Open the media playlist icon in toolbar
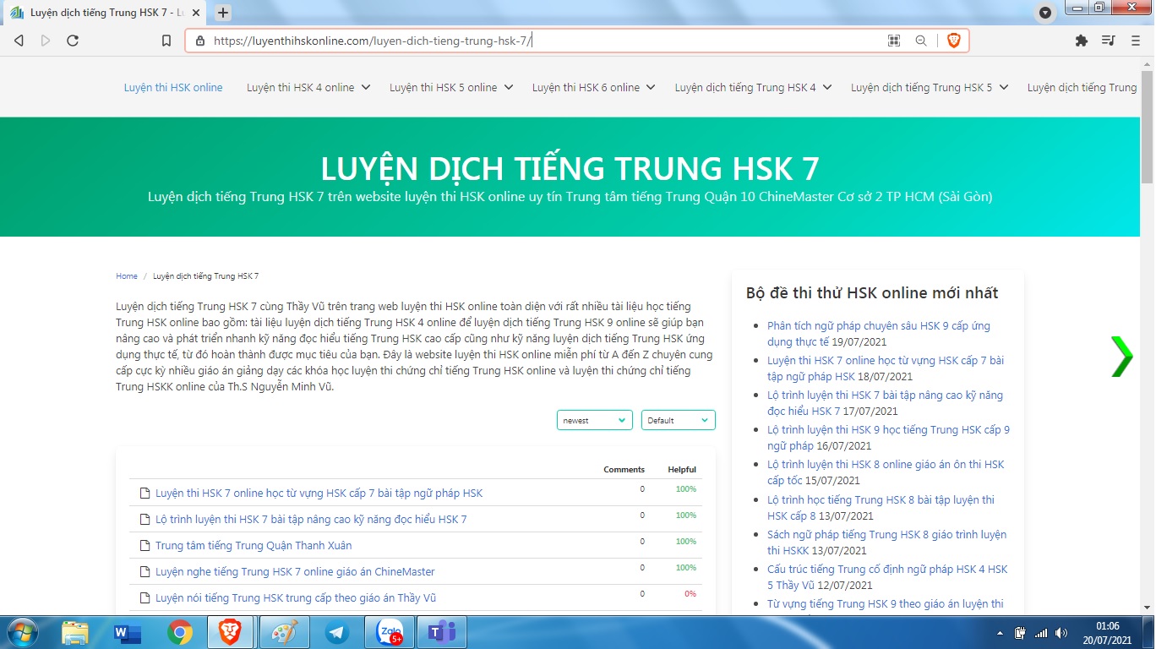1156x649 pixels. click(1109, 41)
